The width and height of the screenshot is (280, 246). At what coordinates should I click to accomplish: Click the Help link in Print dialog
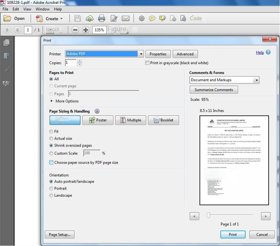coord(260,52)
